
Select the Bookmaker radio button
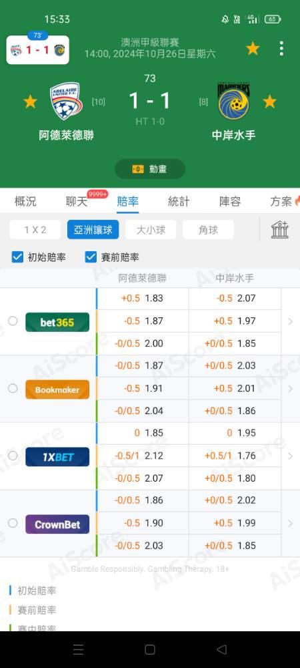(x=13, y=389)
